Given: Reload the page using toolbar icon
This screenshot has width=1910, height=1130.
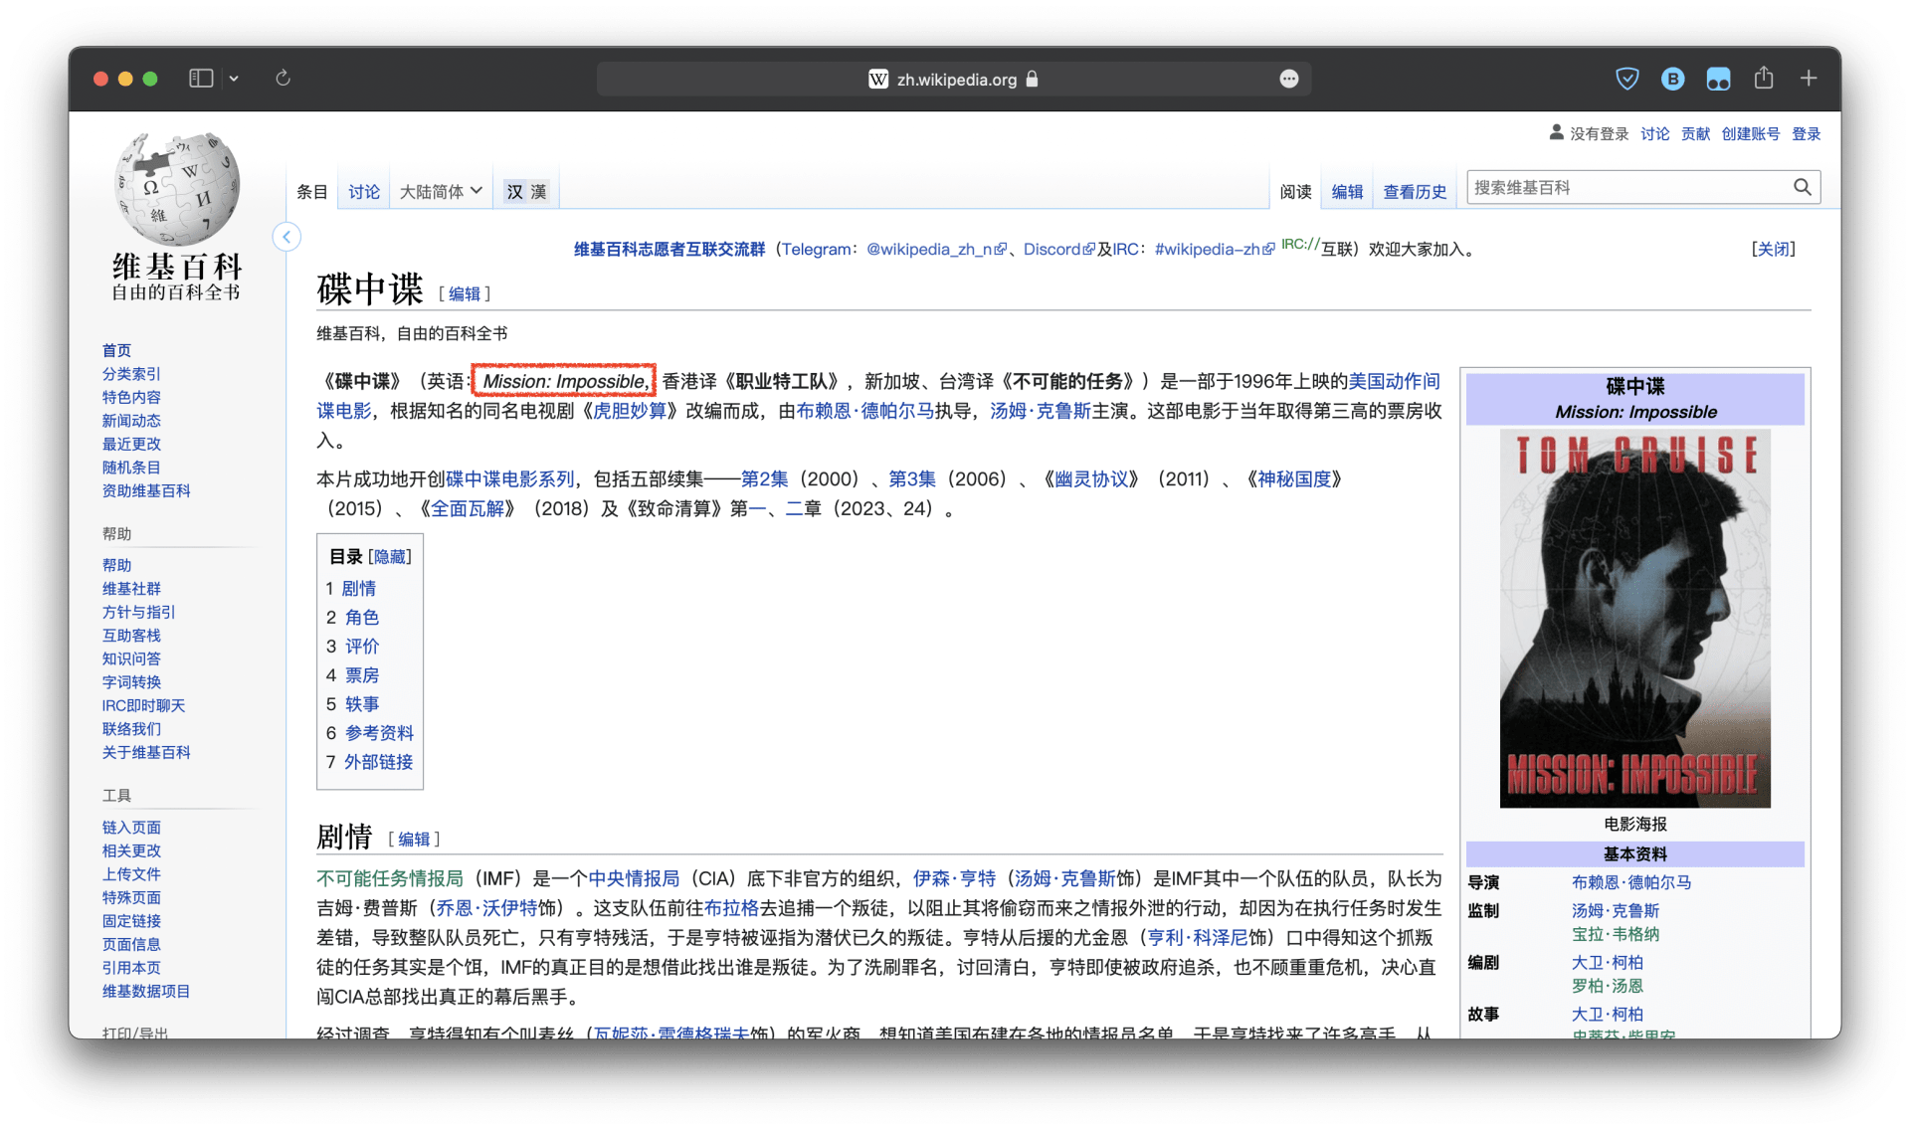Looking at the screenshot, I should [x=283, y=79].
